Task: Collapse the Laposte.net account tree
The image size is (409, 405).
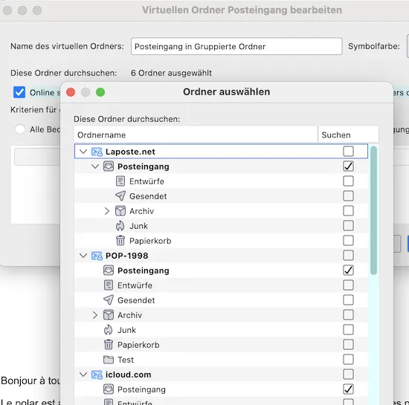Action: pyautogui.click(x=83, y=152)
